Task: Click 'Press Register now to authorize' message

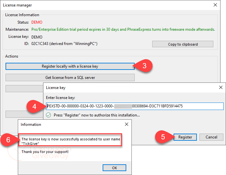Action: [97, 115]
